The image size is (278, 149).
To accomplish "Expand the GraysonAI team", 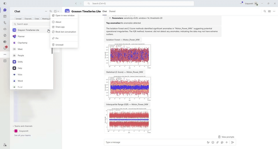I will click(13, 131).
